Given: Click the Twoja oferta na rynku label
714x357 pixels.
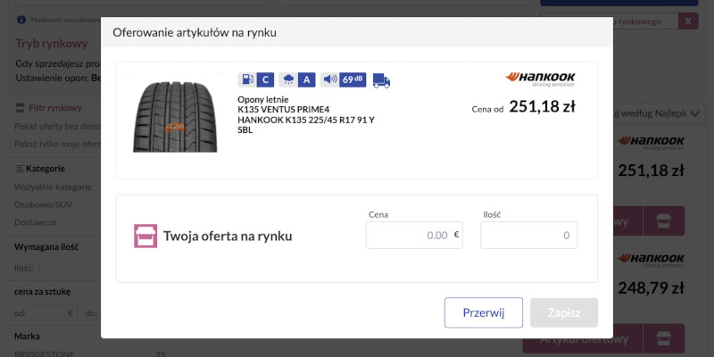Looking at the screenshot, I should point(228,236).
